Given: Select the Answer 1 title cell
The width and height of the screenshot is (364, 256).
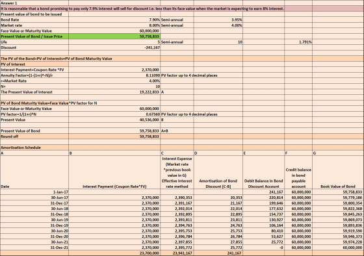Looking at the screenshot, I should click(34, 3).
